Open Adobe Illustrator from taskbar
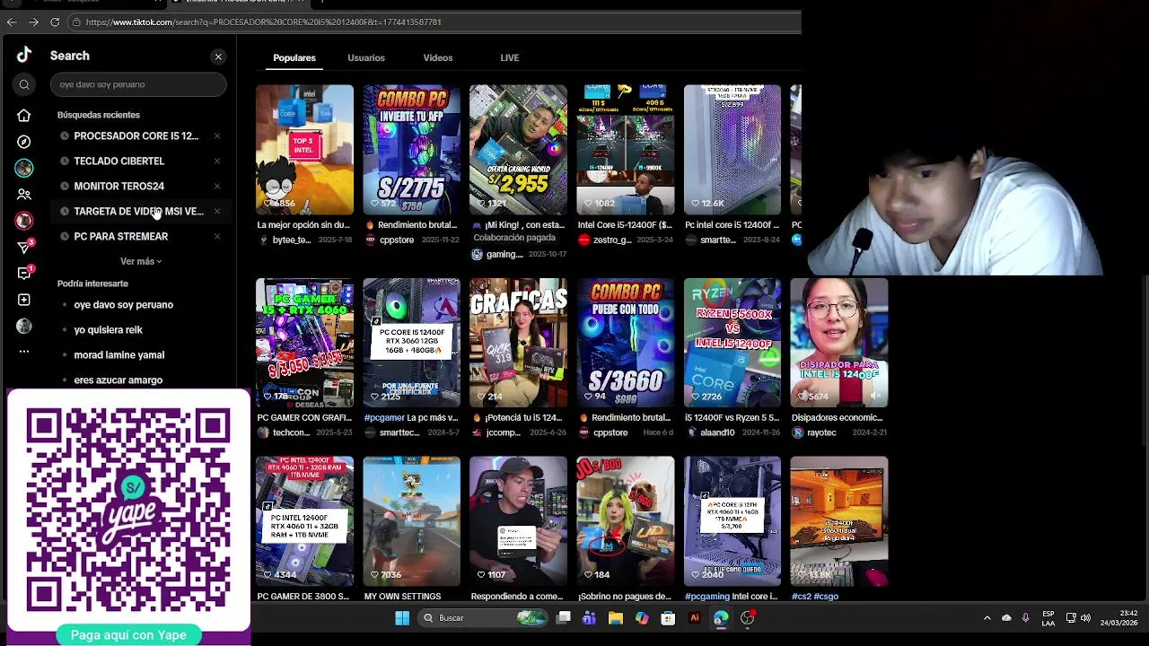The image size is (1149, 646). tap(694, 618)
